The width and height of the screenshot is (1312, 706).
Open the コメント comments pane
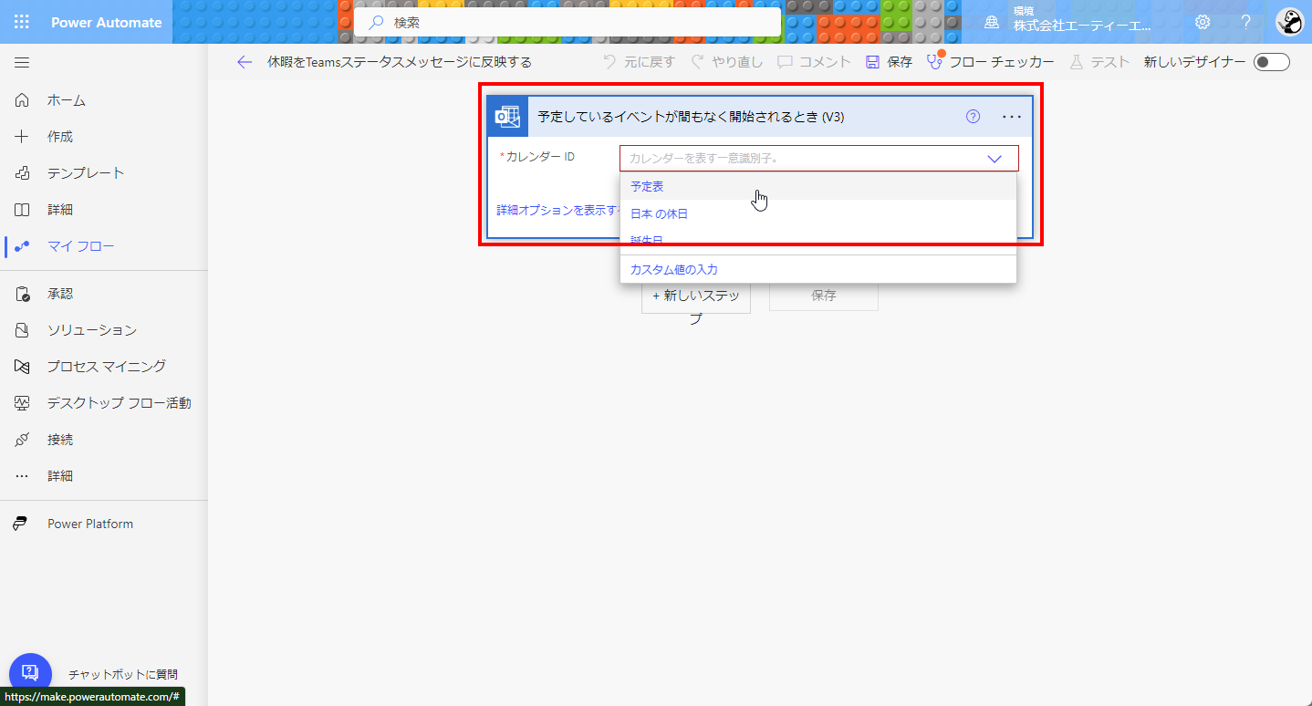(814, 62)
